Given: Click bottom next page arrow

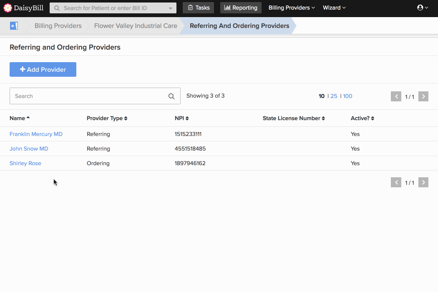Looking at the screenshot, I should [423, 182].
